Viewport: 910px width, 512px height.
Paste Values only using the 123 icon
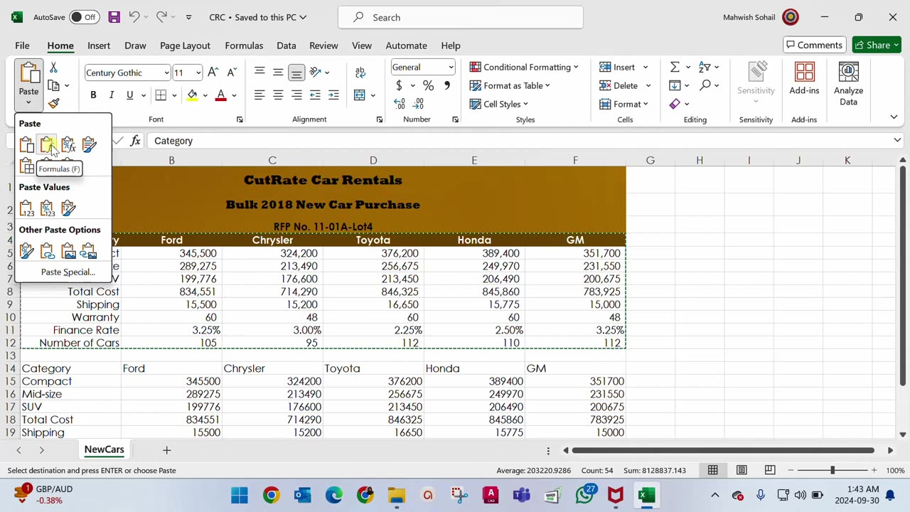point(27,208)
